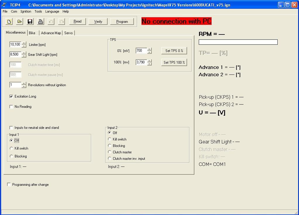This screenshot has width=299, height=215.
Task: Select Kill switch for Input 1
Action: click(11, 148)
